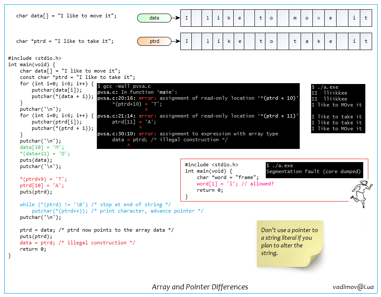The width and height of the screenshot is (381, 297).
Task: Click the blue 'while (*(ptrd) != '\0')' line
Action: (95, 205)
